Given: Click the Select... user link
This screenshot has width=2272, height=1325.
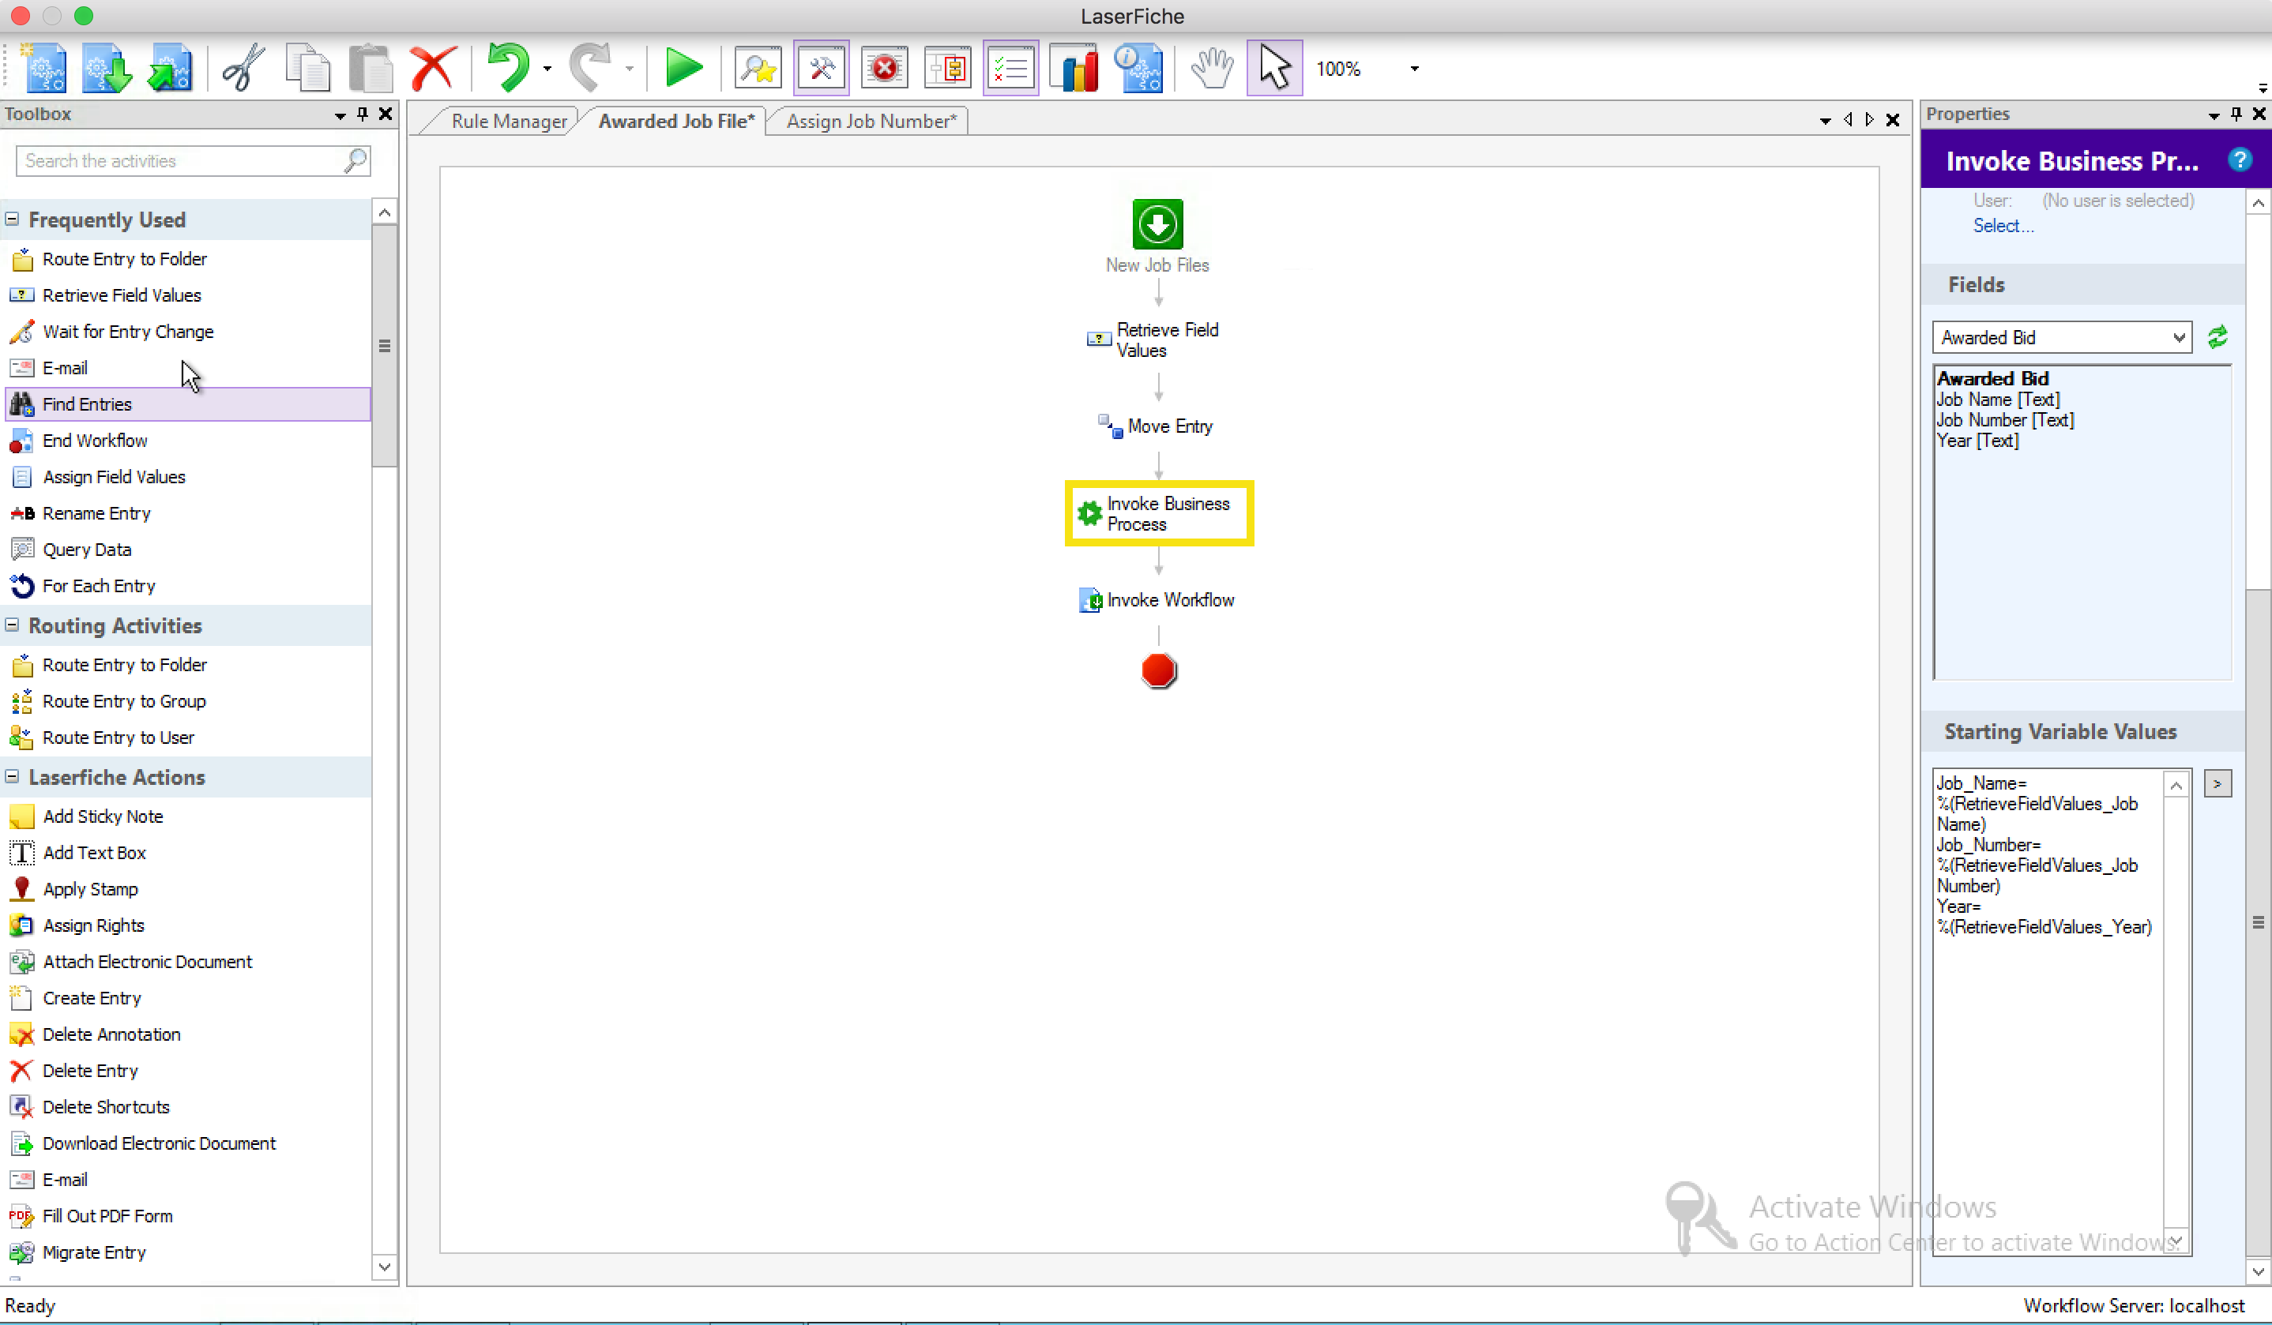Looking at the screenshot, I should click(2003, 225).
